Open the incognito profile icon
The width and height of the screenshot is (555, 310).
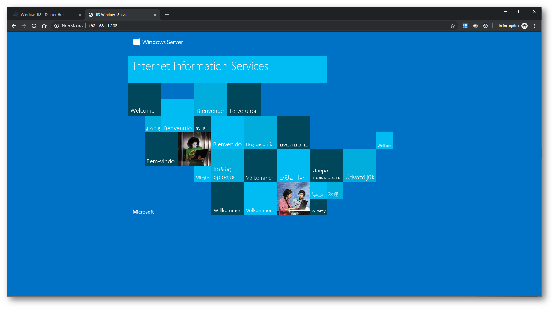524,26
